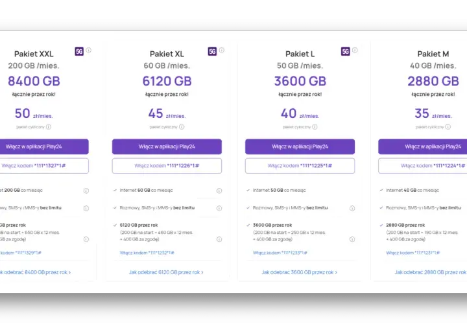Activate Pakiet XXL via Włącz w aplikacji Play24
Viewport: 467px width, 324px height.
point(44,146)
